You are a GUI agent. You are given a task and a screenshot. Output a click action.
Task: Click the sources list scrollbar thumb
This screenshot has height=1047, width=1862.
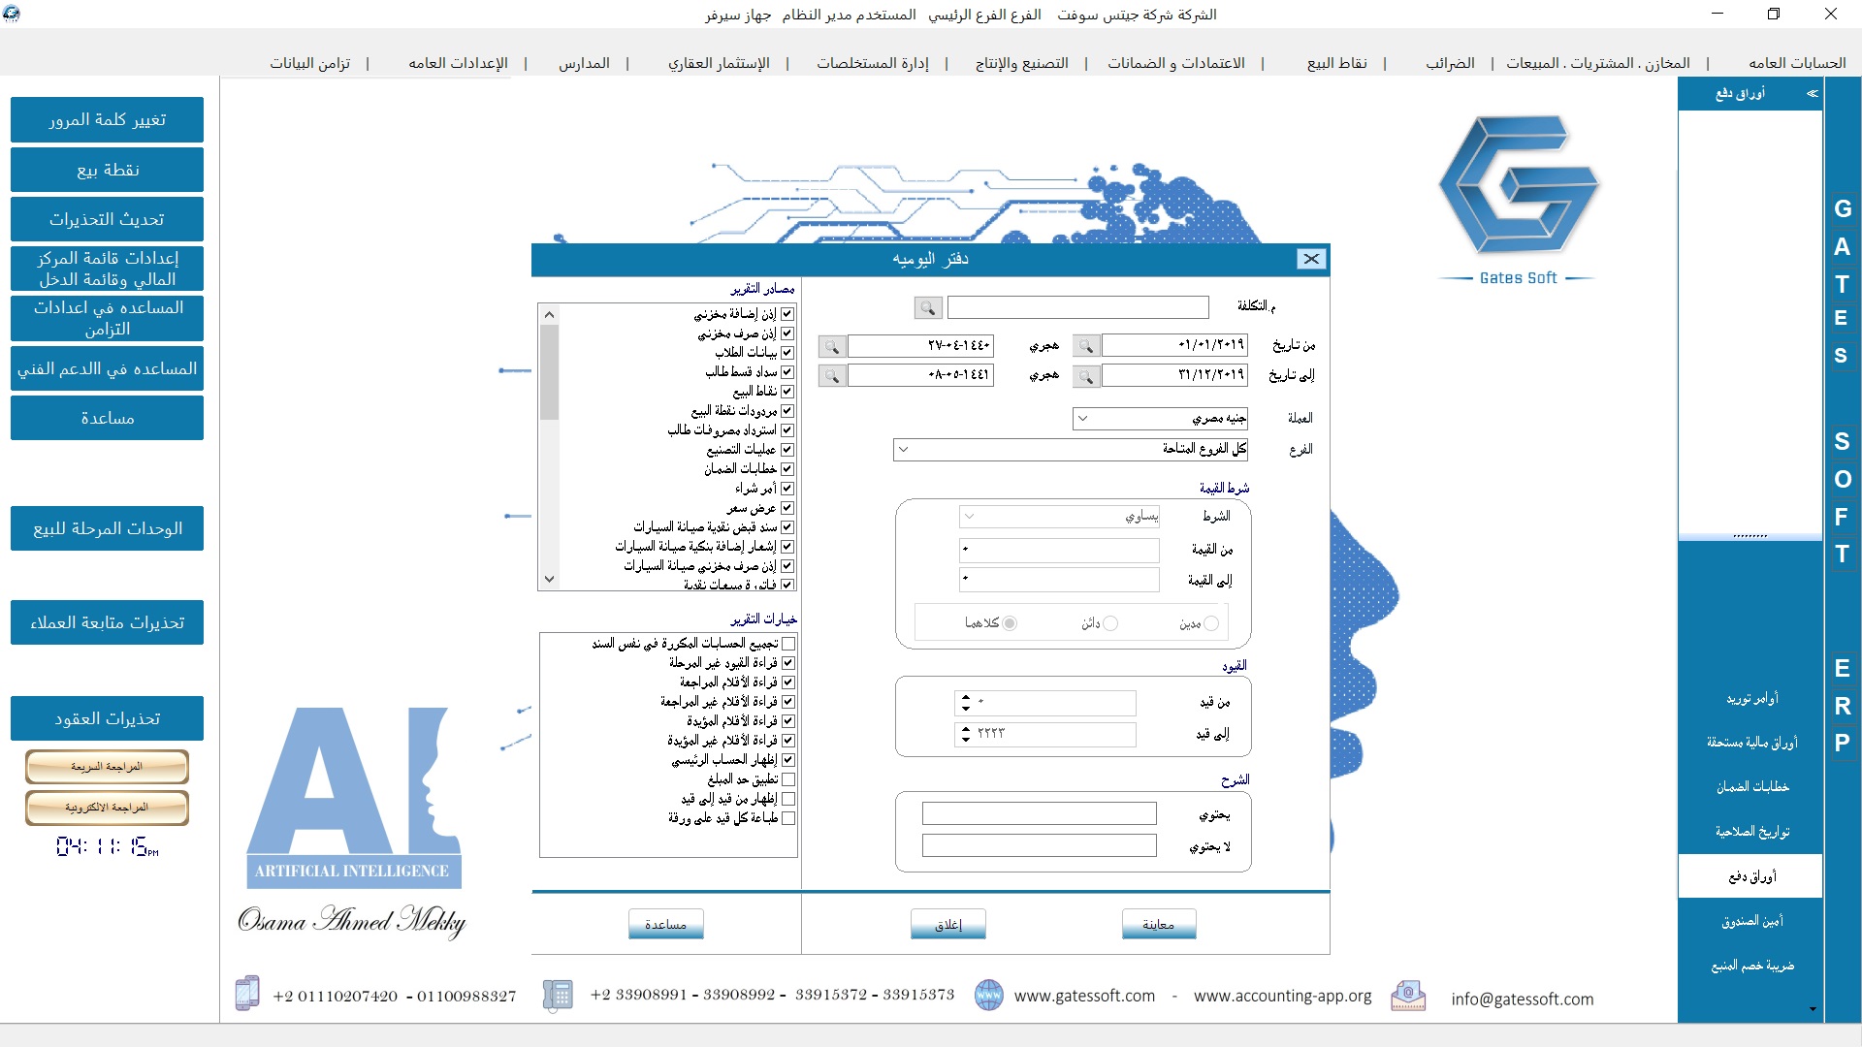pos(549,372)
